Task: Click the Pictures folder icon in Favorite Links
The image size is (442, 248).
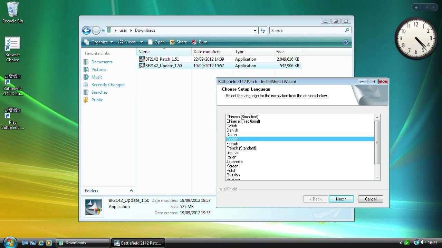Action: 86,70
